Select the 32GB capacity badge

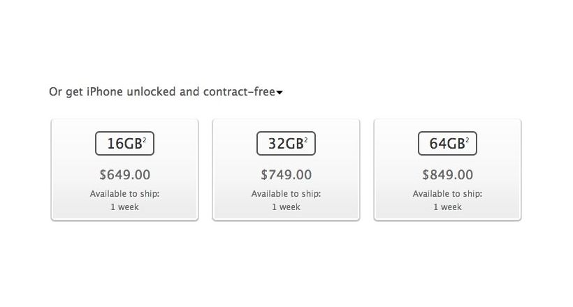(286, 144)
